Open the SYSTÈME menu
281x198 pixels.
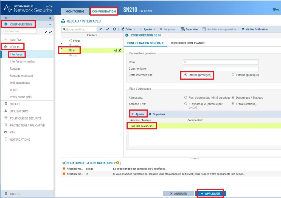click(16, 40)
